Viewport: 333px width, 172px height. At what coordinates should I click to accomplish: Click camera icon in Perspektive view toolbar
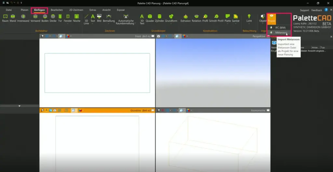pos(158,36)
